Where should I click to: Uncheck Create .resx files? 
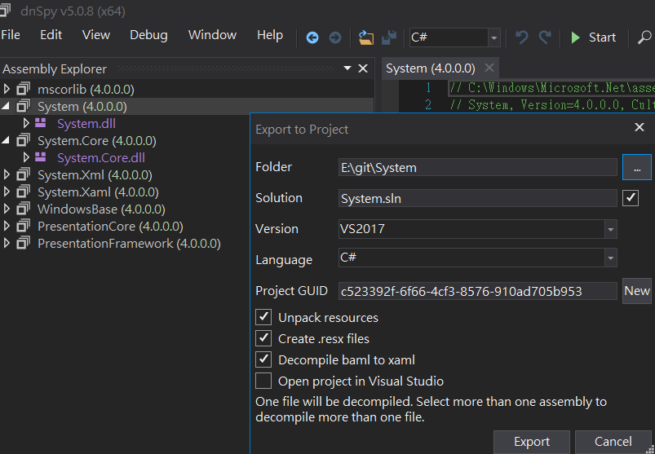point(263,338)
